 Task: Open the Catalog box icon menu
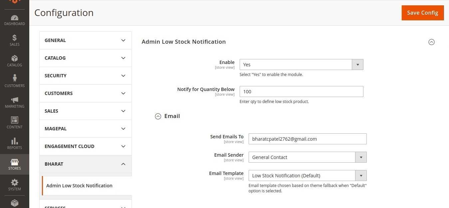14,61
